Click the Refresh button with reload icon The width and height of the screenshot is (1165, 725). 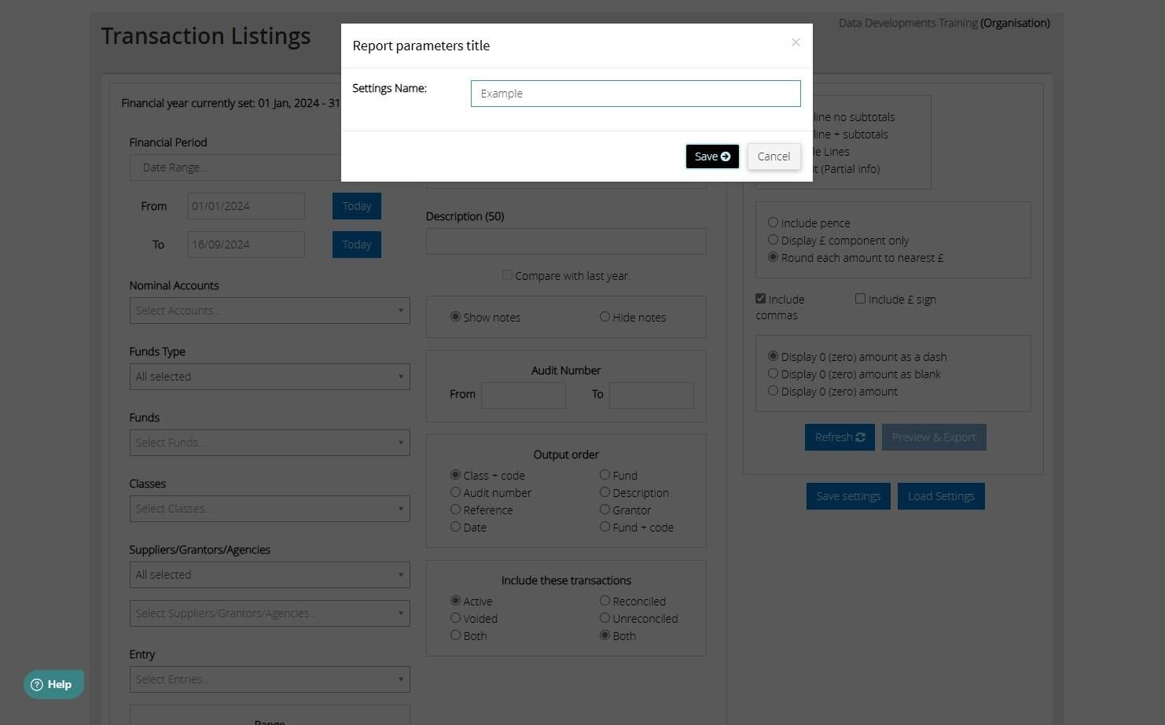[x=840, y=437]
